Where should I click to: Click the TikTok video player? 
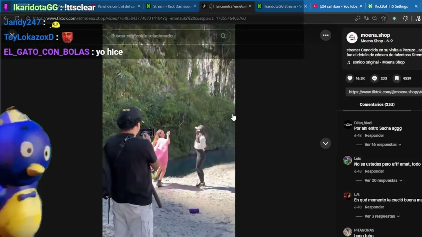(169, 130)
